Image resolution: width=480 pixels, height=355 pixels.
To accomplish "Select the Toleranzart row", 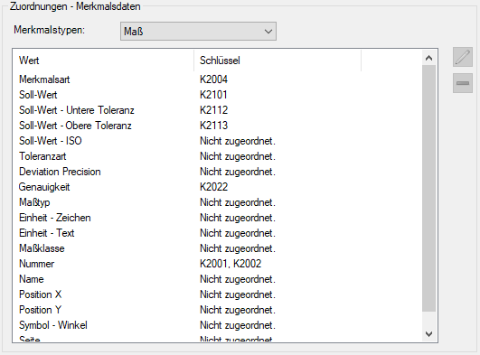I will click(217, 156).
